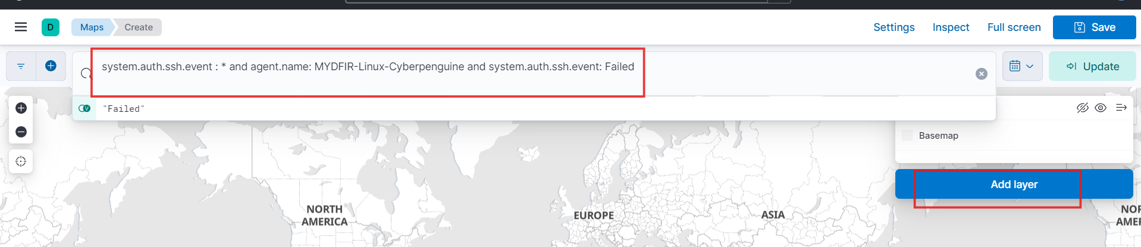Image resolution: width=1141 pixels, height=247 pixels.
Task: Collapse the layers panel
Action: [1121, 108]
